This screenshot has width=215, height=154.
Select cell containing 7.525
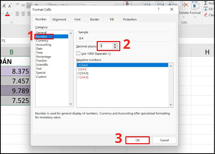pos(16,100)
